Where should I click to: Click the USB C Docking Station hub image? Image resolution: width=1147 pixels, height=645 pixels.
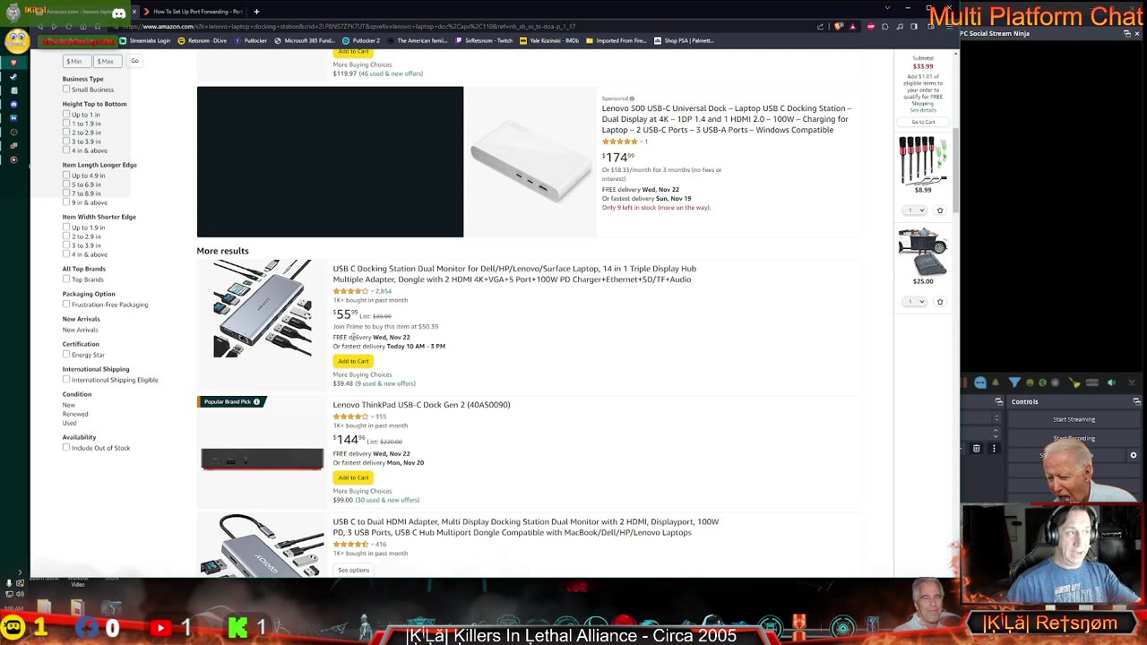pyautogui.click(x=262, y=309)
